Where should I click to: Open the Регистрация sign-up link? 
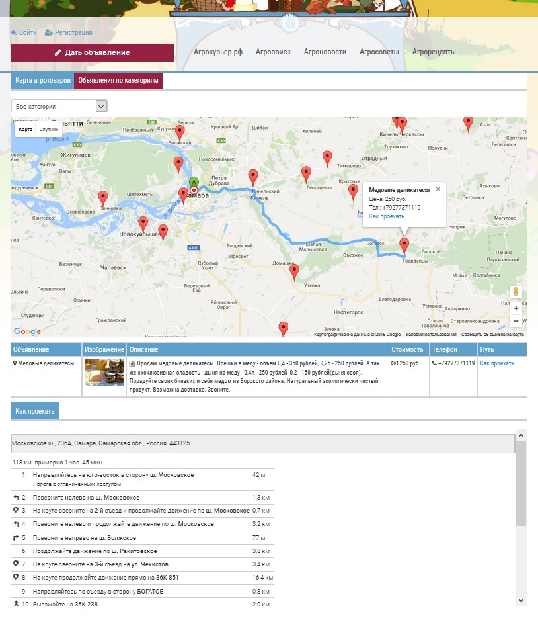point(69,32)
